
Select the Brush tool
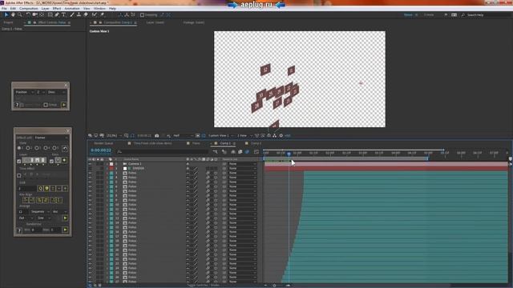click(x=72, y=14)
